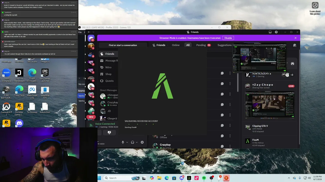This screenshot has width=325, height=182.
Task: Open the Stories server icon
Action: coord(91,79)
